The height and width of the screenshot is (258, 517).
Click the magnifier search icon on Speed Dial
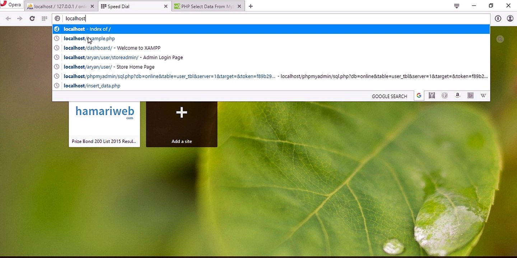coord(500,39)
